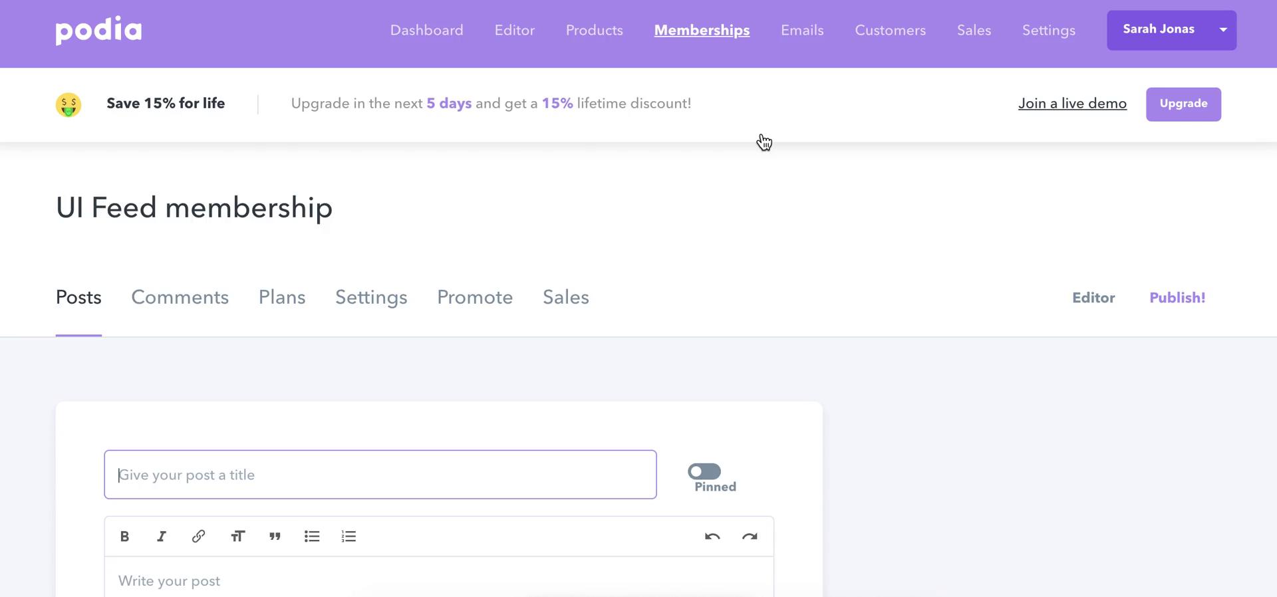Create a numbered list
Viewport: 1277px width, 597px height.
pyautogui.click(x=349, y=537)
